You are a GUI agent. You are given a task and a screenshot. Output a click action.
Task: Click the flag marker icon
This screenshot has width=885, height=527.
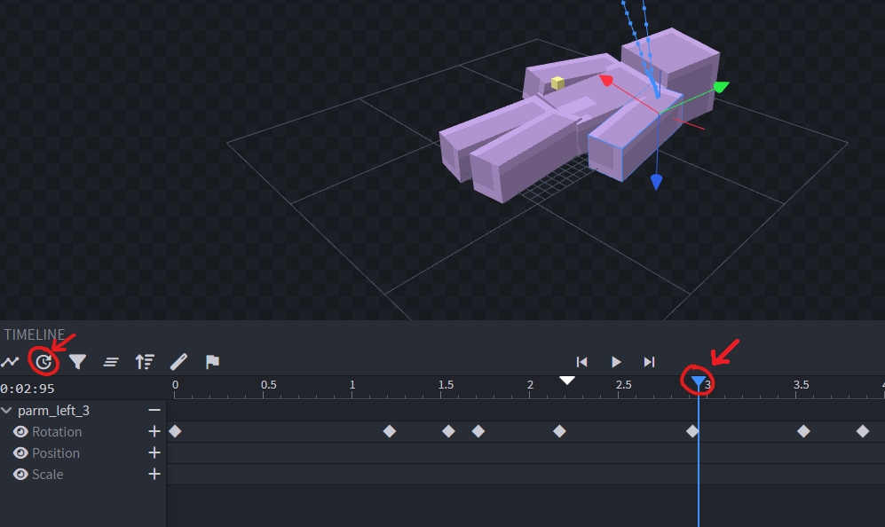[x=212, y=362]
